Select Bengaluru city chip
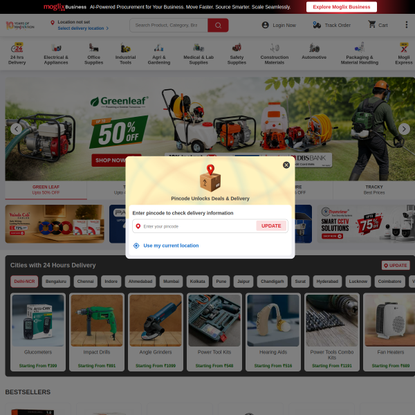Screen dimensions: 415x415 pos(56,282)
